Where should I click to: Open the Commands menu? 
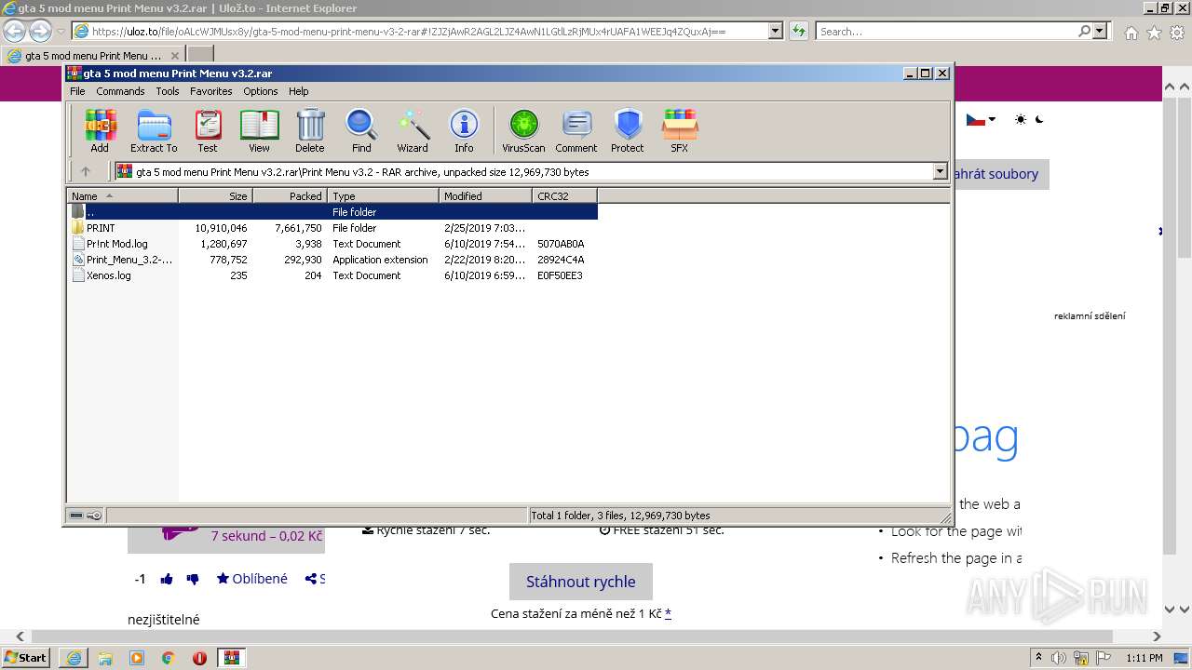coord(120,91)
